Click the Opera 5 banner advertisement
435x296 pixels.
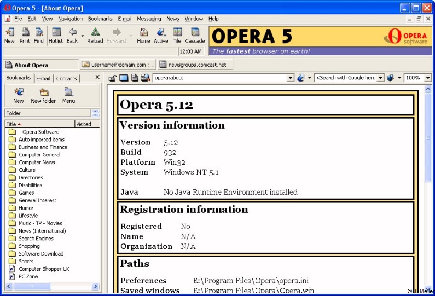coord(321,41)
